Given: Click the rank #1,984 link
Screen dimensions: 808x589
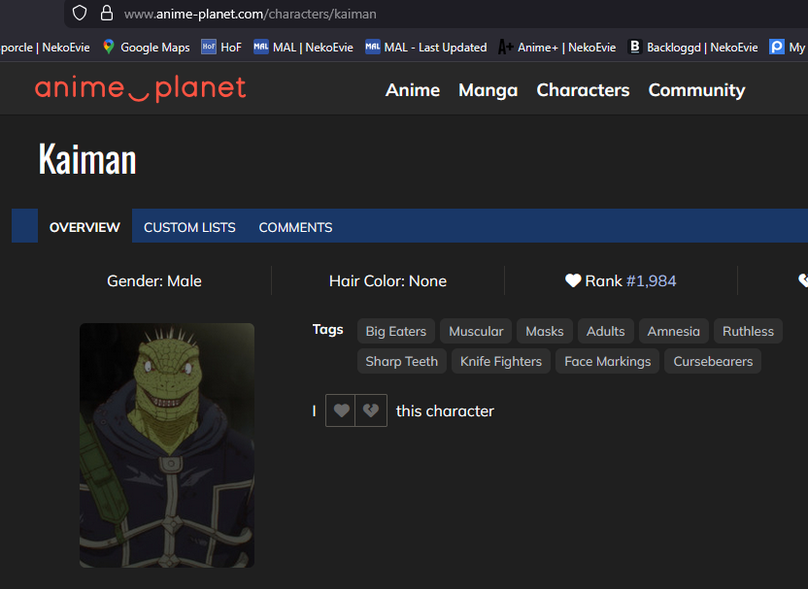Looking at the screenshot, I should (x=651, y=280).
